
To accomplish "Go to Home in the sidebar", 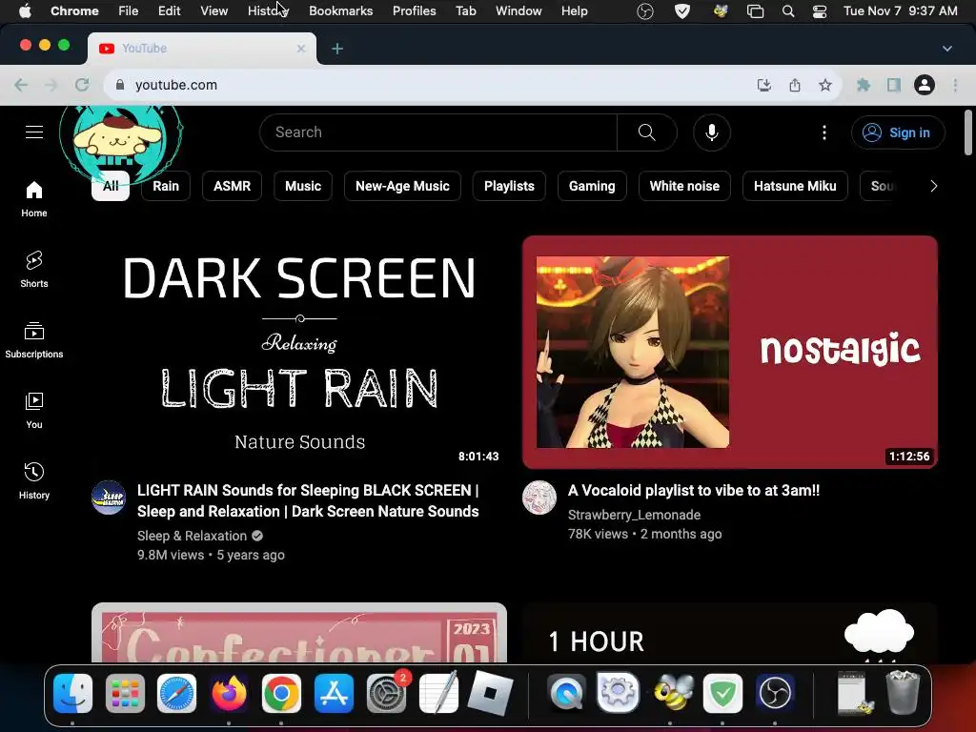I will tap(34, 199).
